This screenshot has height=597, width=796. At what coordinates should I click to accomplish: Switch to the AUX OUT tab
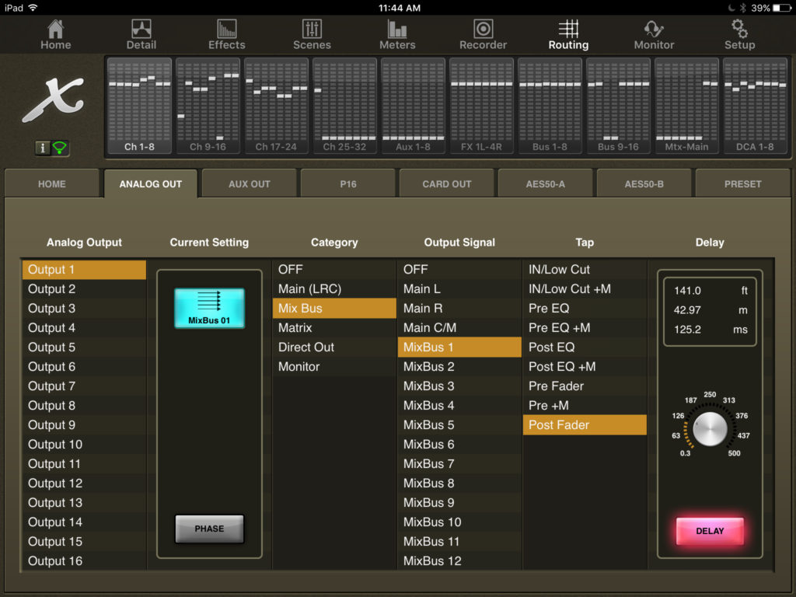[x=249, y=183]
